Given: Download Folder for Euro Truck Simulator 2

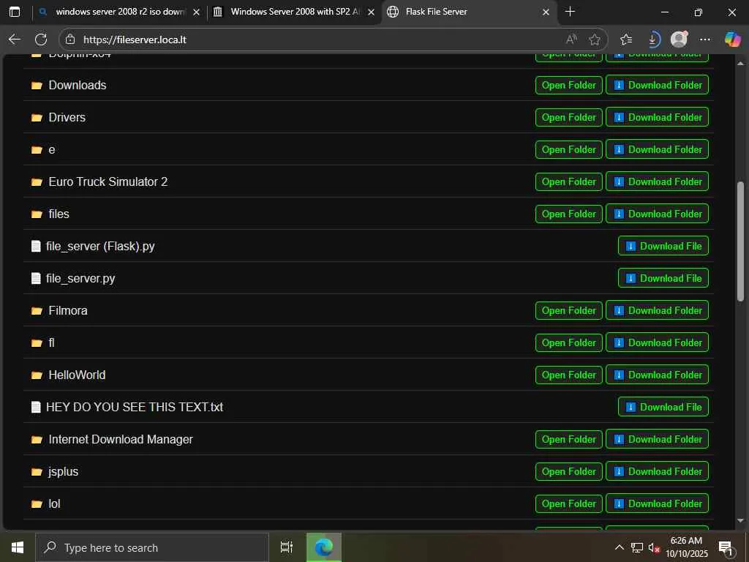Looking at the screenshot, I should 658,181.
